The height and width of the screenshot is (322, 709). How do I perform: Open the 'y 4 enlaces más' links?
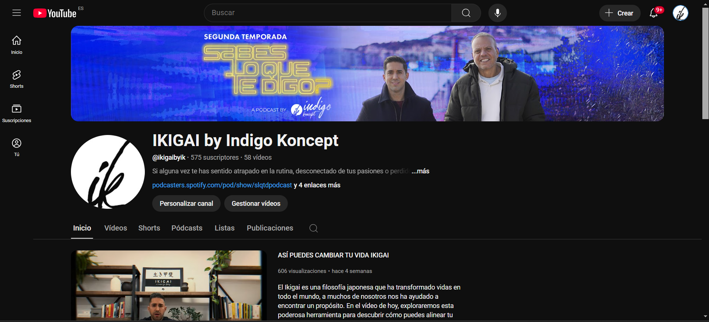point(317,185)
